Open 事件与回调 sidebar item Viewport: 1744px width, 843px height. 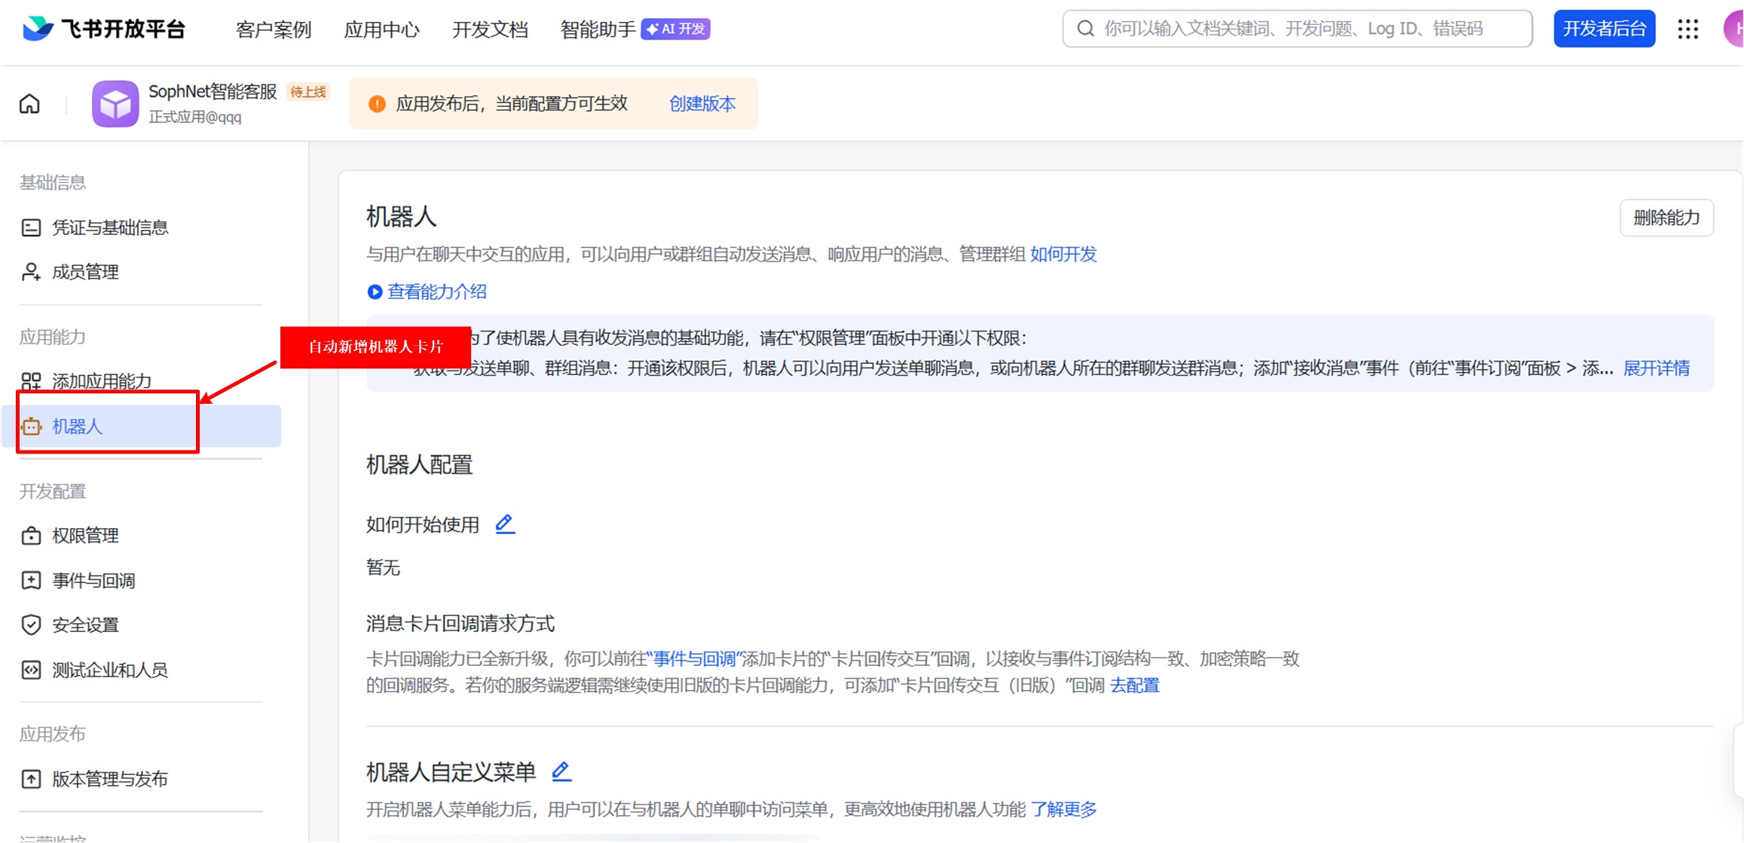[x=93, y=581]
